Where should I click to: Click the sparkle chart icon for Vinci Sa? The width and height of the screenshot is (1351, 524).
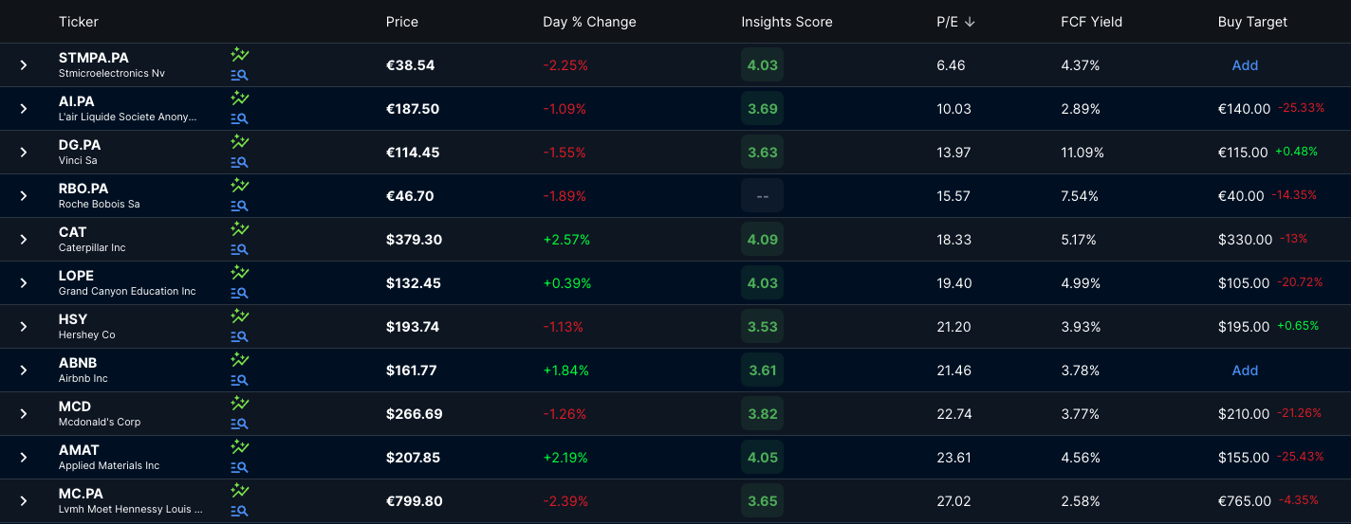click(x=239, y=142)
